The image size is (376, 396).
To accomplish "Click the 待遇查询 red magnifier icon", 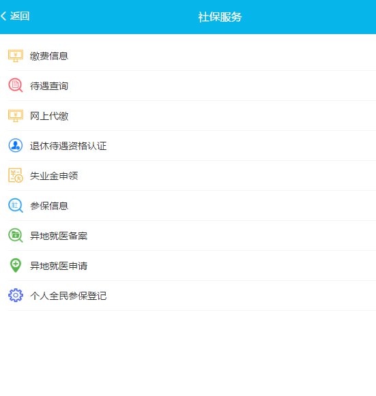I will 16,85.
